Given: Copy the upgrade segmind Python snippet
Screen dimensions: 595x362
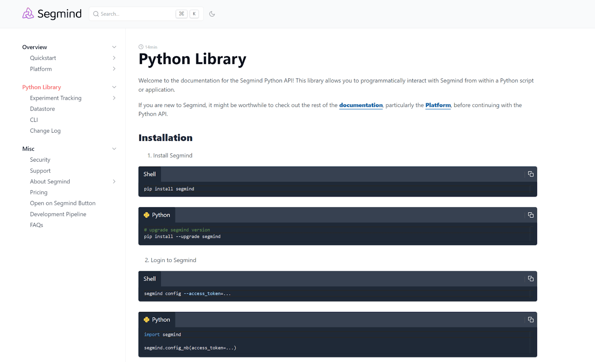Looking at the screenshot, I should [530, 215].
